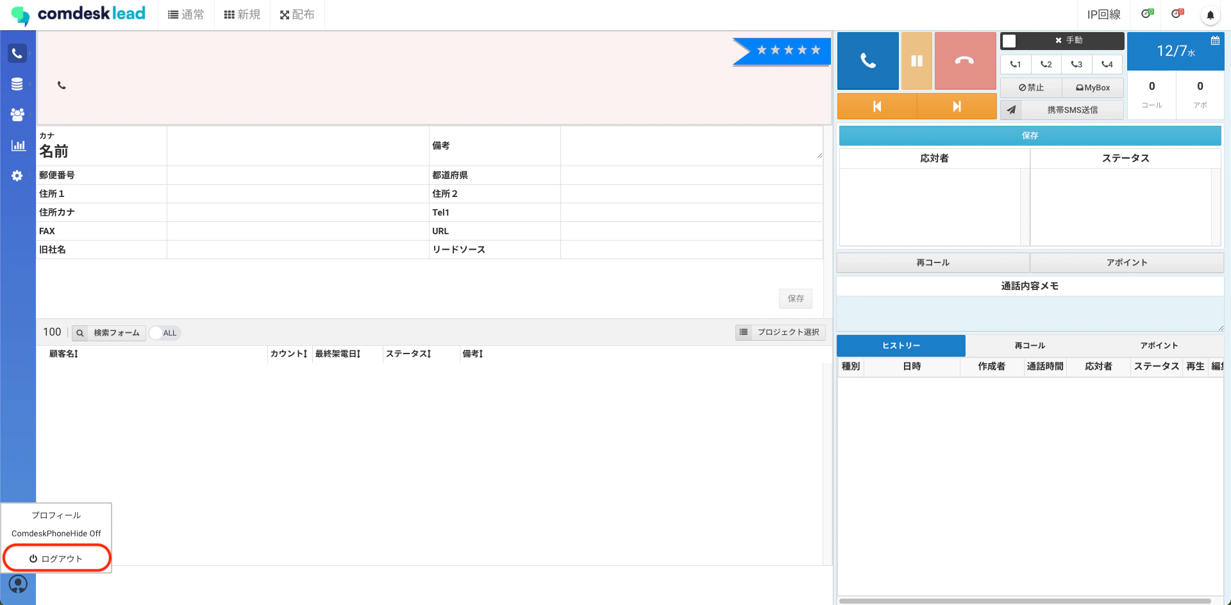
Task: Go to the previous customer record
Action: click(x=877, y=107)
